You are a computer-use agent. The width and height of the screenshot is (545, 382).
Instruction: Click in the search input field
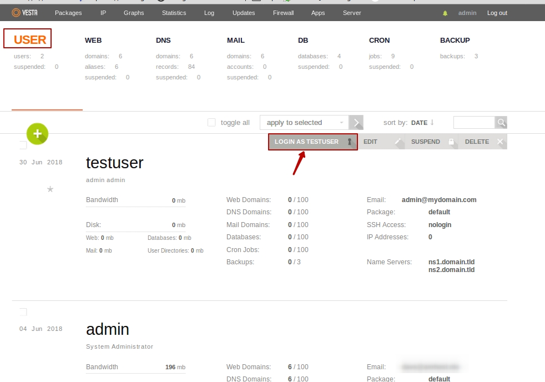coord(473,123)
